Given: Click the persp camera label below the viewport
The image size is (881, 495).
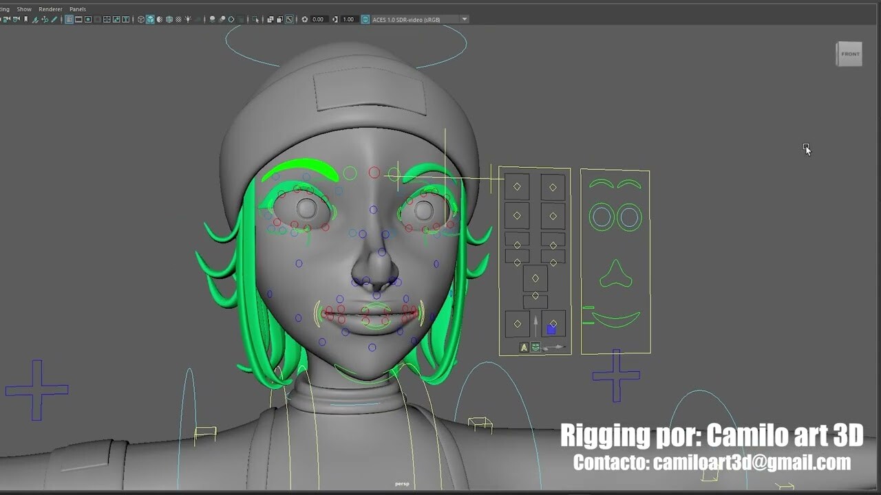Looking at the screenshot, I should click(403, 483).
